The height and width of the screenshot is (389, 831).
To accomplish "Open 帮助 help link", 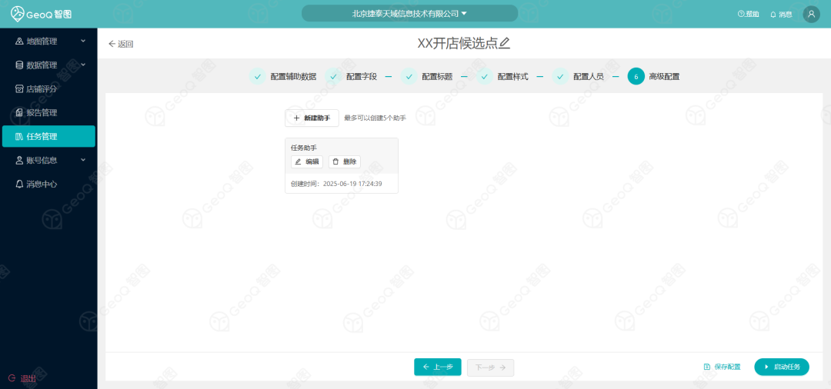I will coord(749,15).
